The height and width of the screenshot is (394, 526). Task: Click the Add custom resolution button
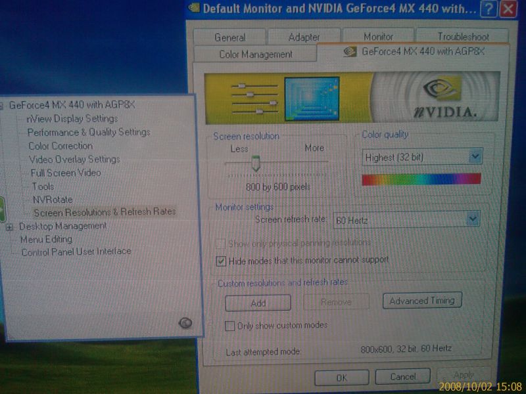click(258, 303)
